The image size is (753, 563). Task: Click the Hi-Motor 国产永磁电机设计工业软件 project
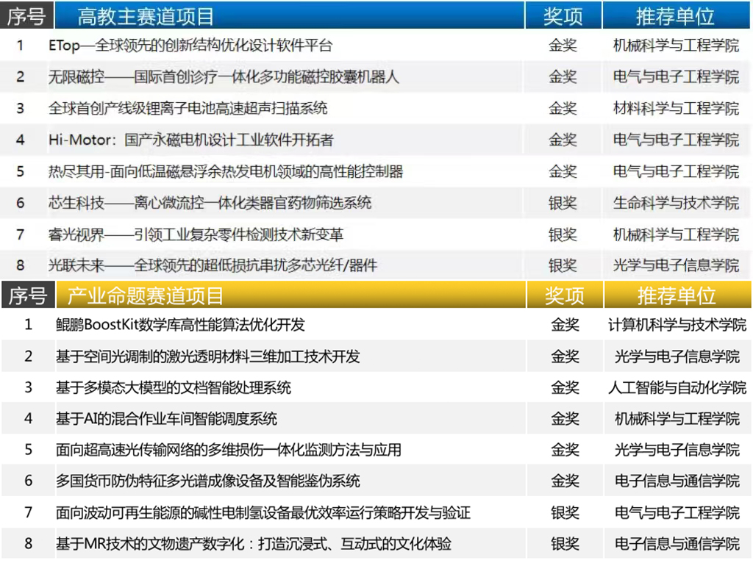pyautogui.click(x=190, y=140)
